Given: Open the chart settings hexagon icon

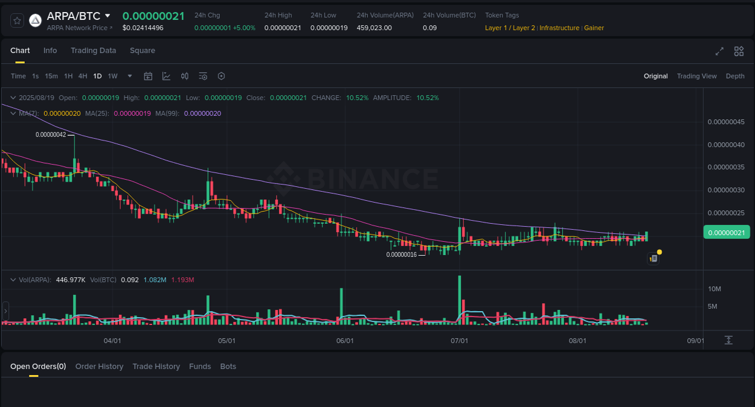Looking at the screenshot, I should click(221, 76).
